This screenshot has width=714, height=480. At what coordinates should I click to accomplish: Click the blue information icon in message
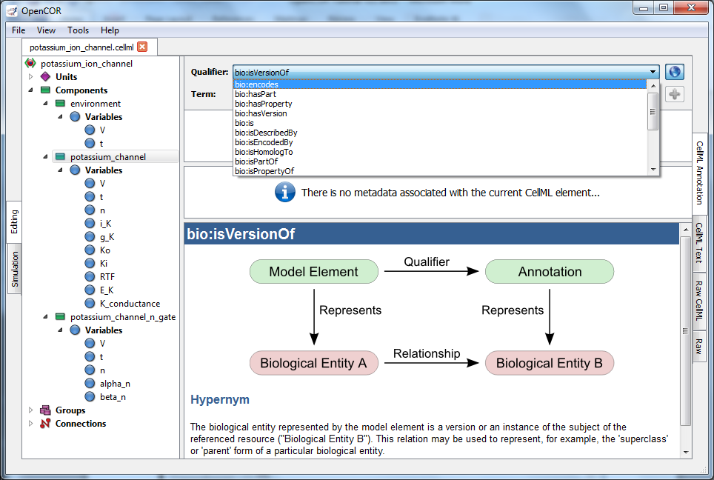(285, 192)
